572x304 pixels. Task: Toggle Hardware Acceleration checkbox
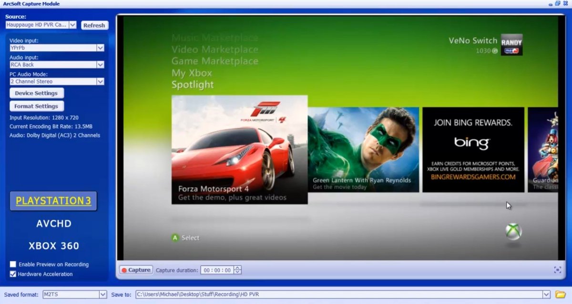13,274
